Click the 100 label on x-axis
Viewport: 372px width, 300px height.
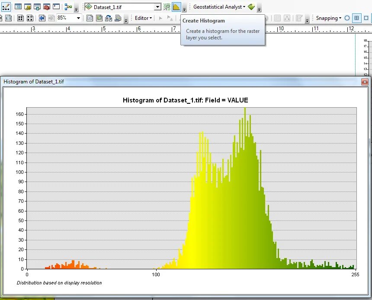(x=156, y=274)
